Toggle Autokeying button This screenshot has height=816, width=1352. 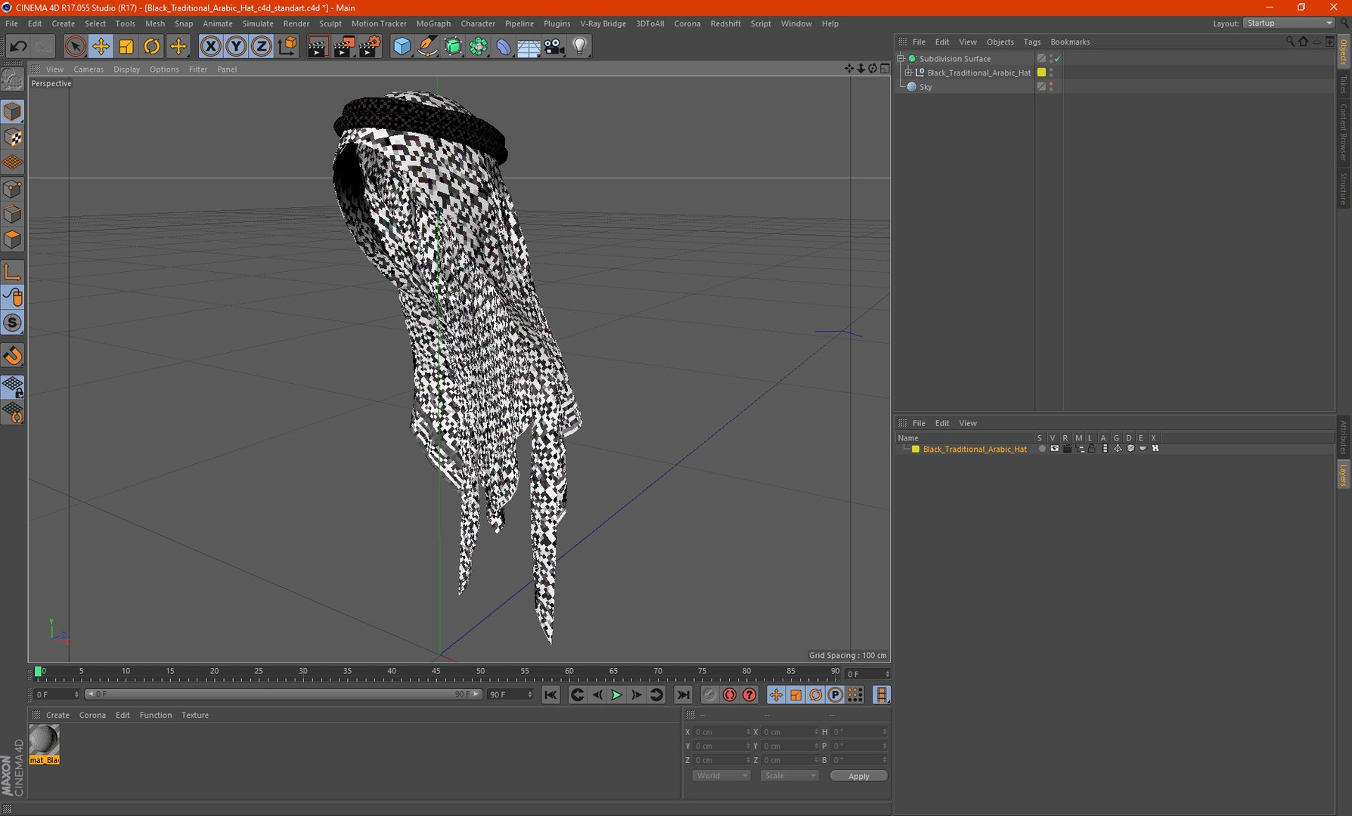click(730, 695)
